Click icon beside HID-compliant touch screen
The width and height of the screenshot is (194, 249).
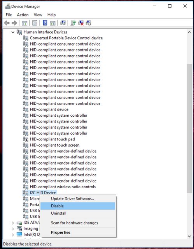point(26,145)
